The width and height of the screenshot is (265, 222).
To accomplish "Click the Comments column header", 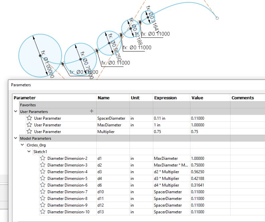I will tap(243, 98).
